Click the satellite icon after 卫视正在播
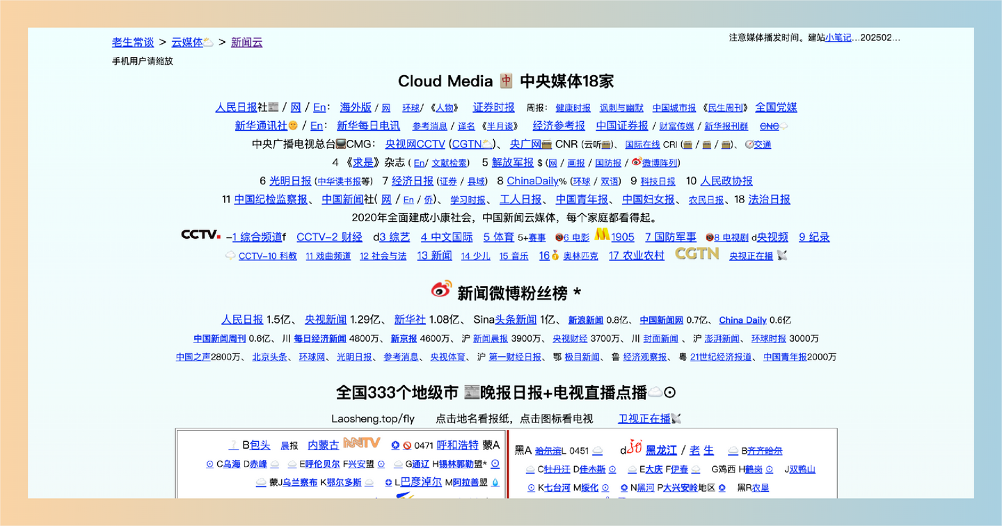1002x526 pixels. (x=676, y=419)
